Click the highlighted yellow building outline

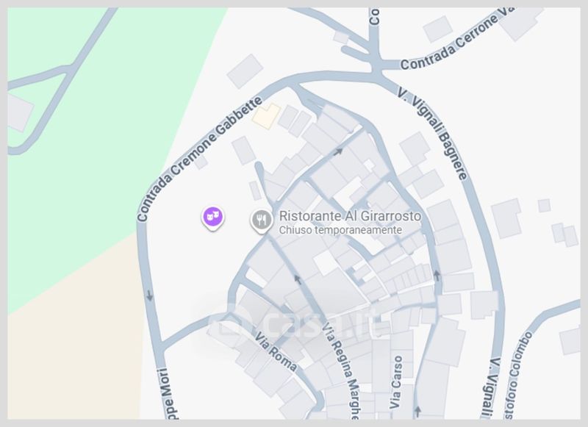[x=266, y=116]
